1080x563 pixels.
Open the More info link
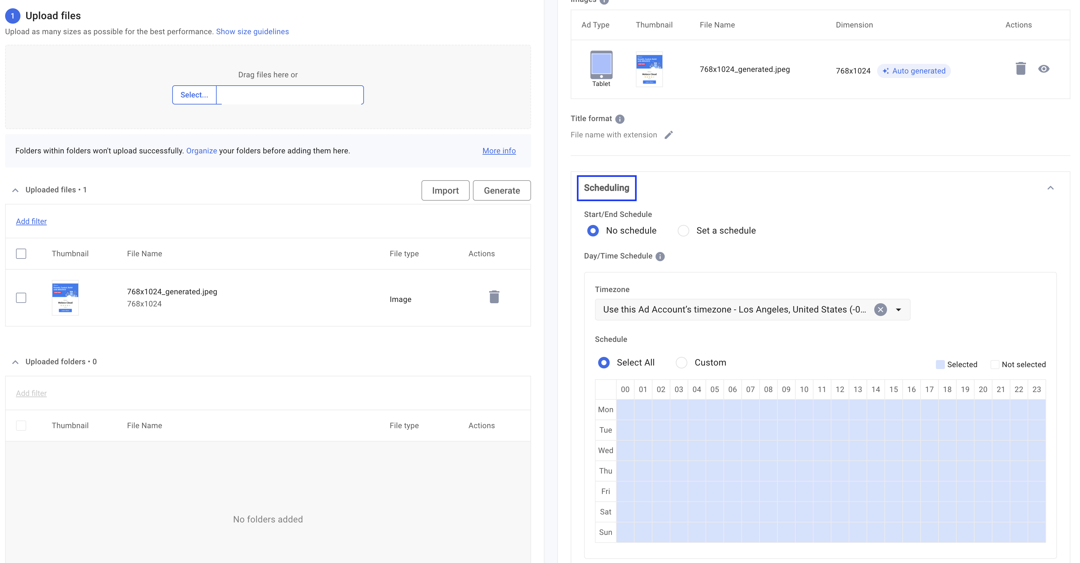tap(499, 151)
